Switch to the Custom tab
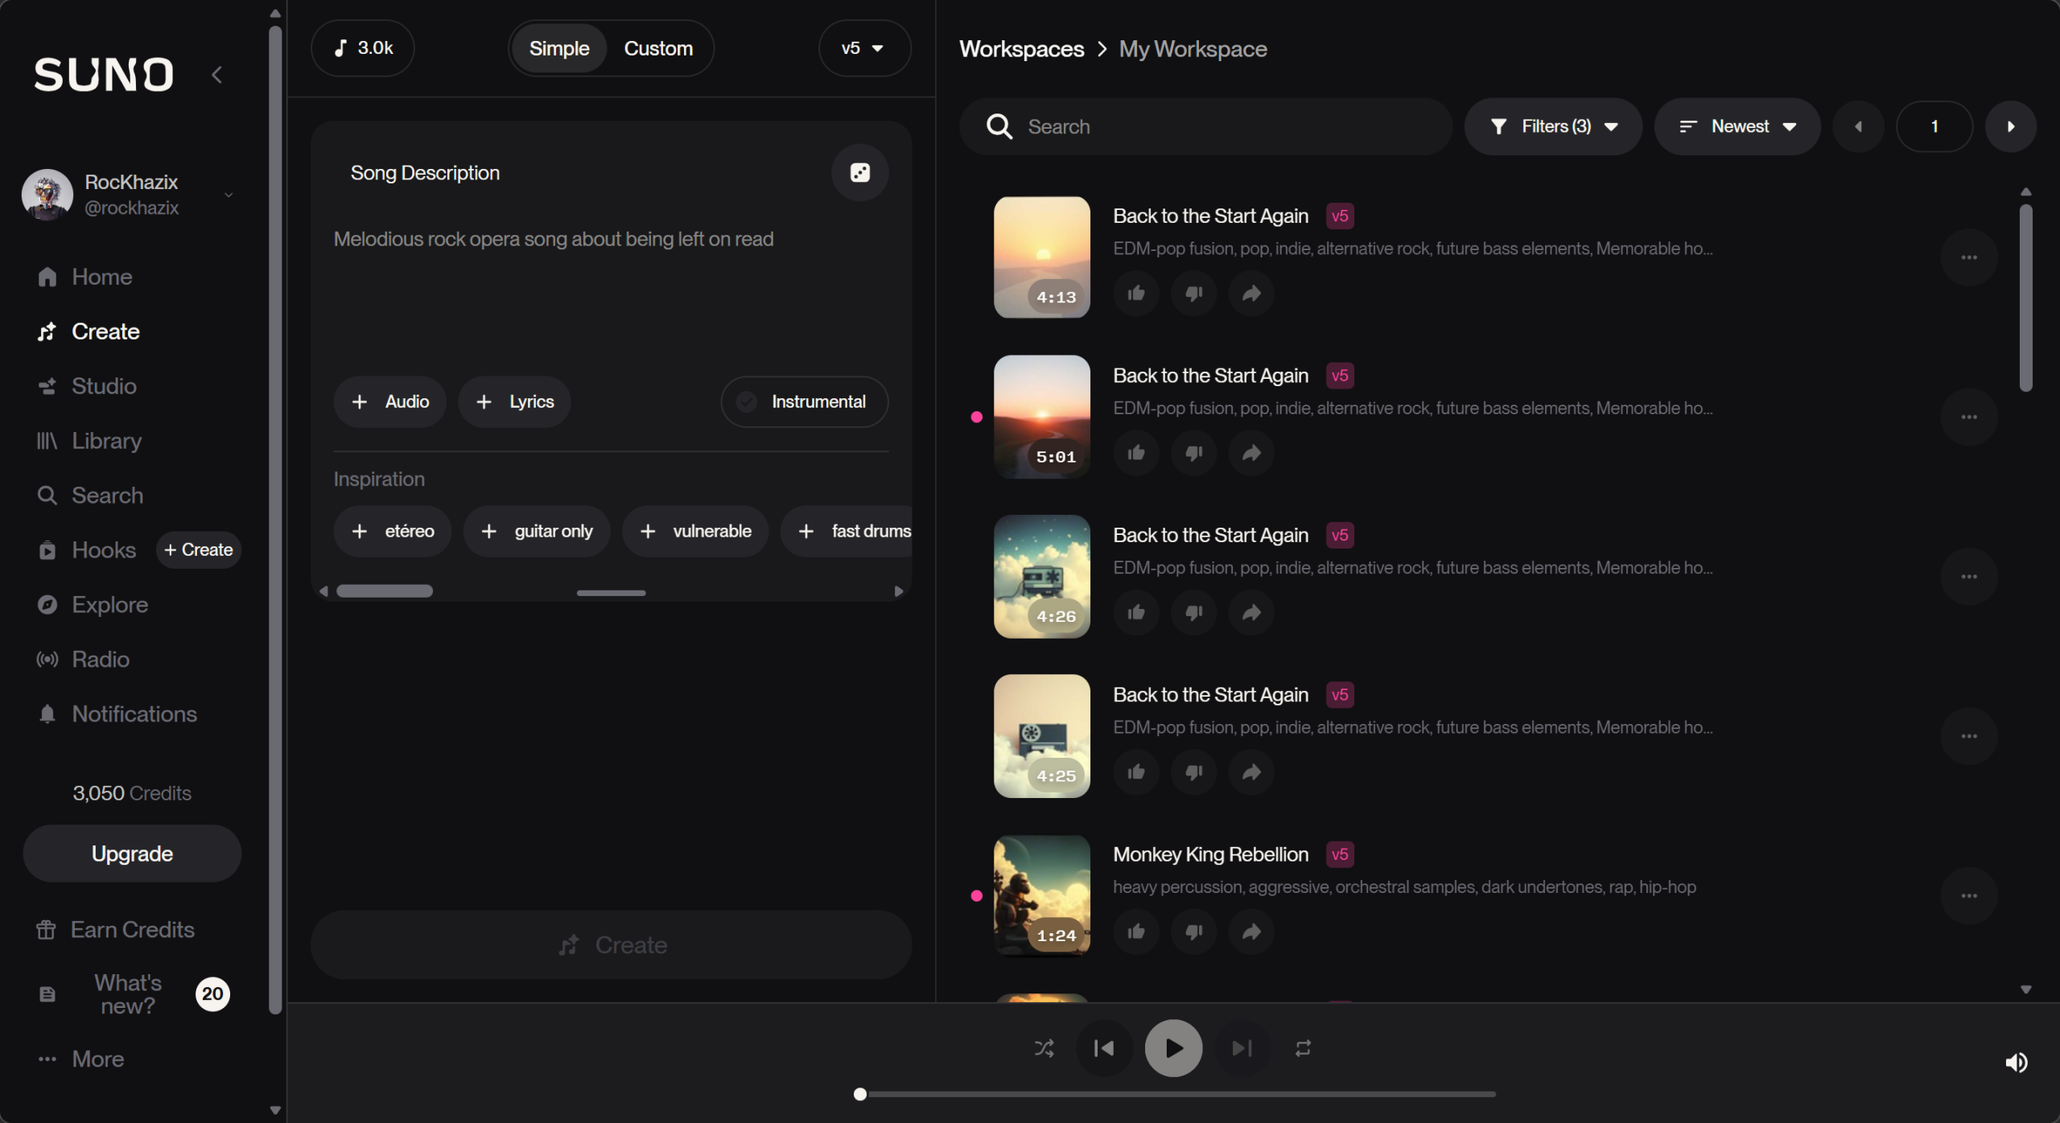The width and height of the screenshot is (2060, 1123). point(657,48)
